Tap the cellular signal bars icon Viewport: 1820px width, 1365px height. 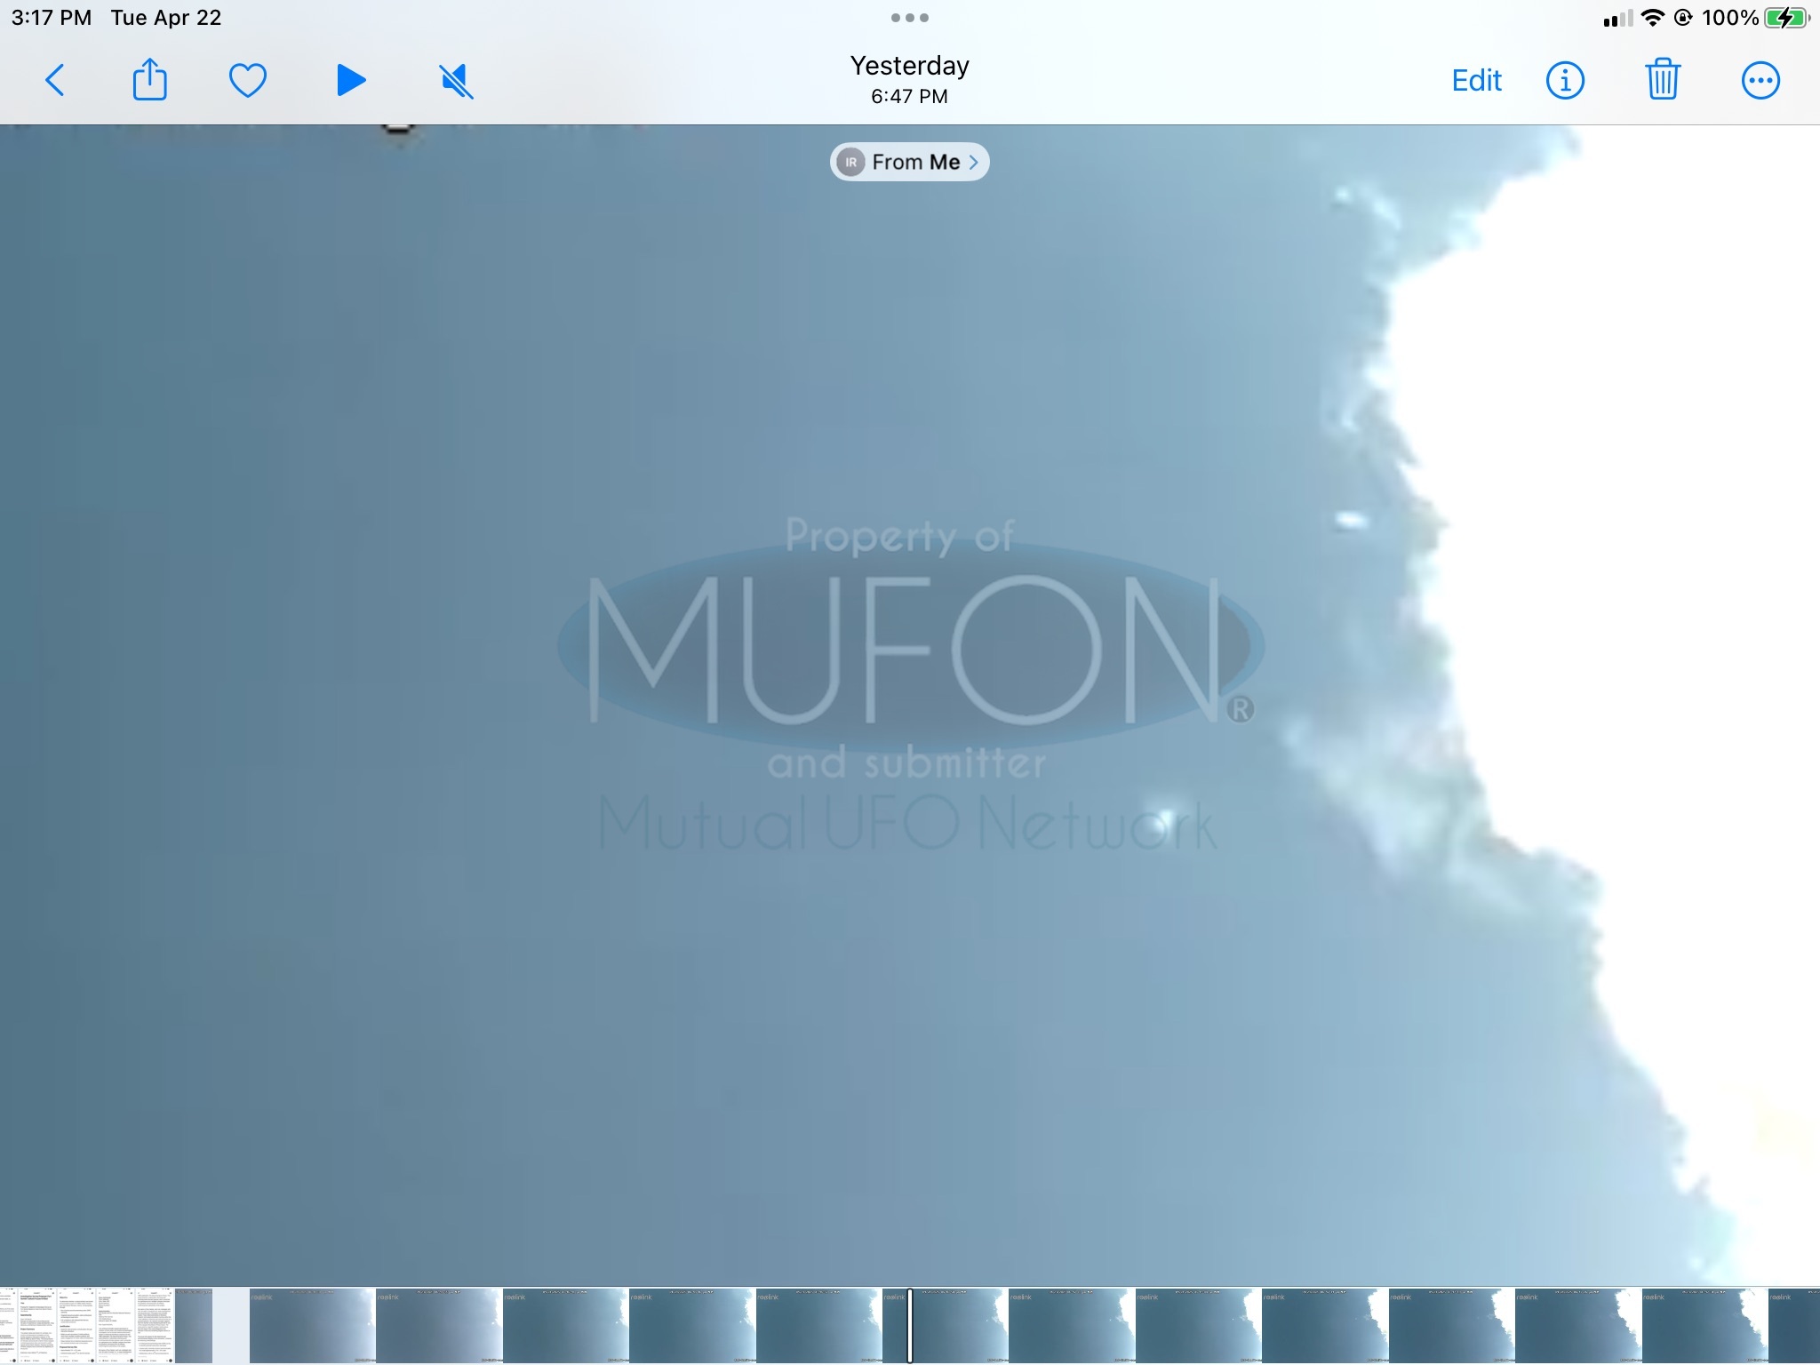click(x=1617, y=18)
